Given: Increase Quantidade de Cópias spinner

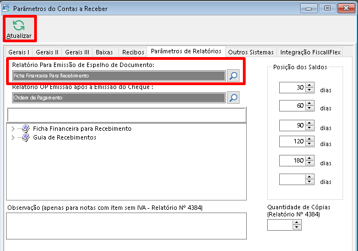Looking at the screenshot, I should (x=296, y=223).
